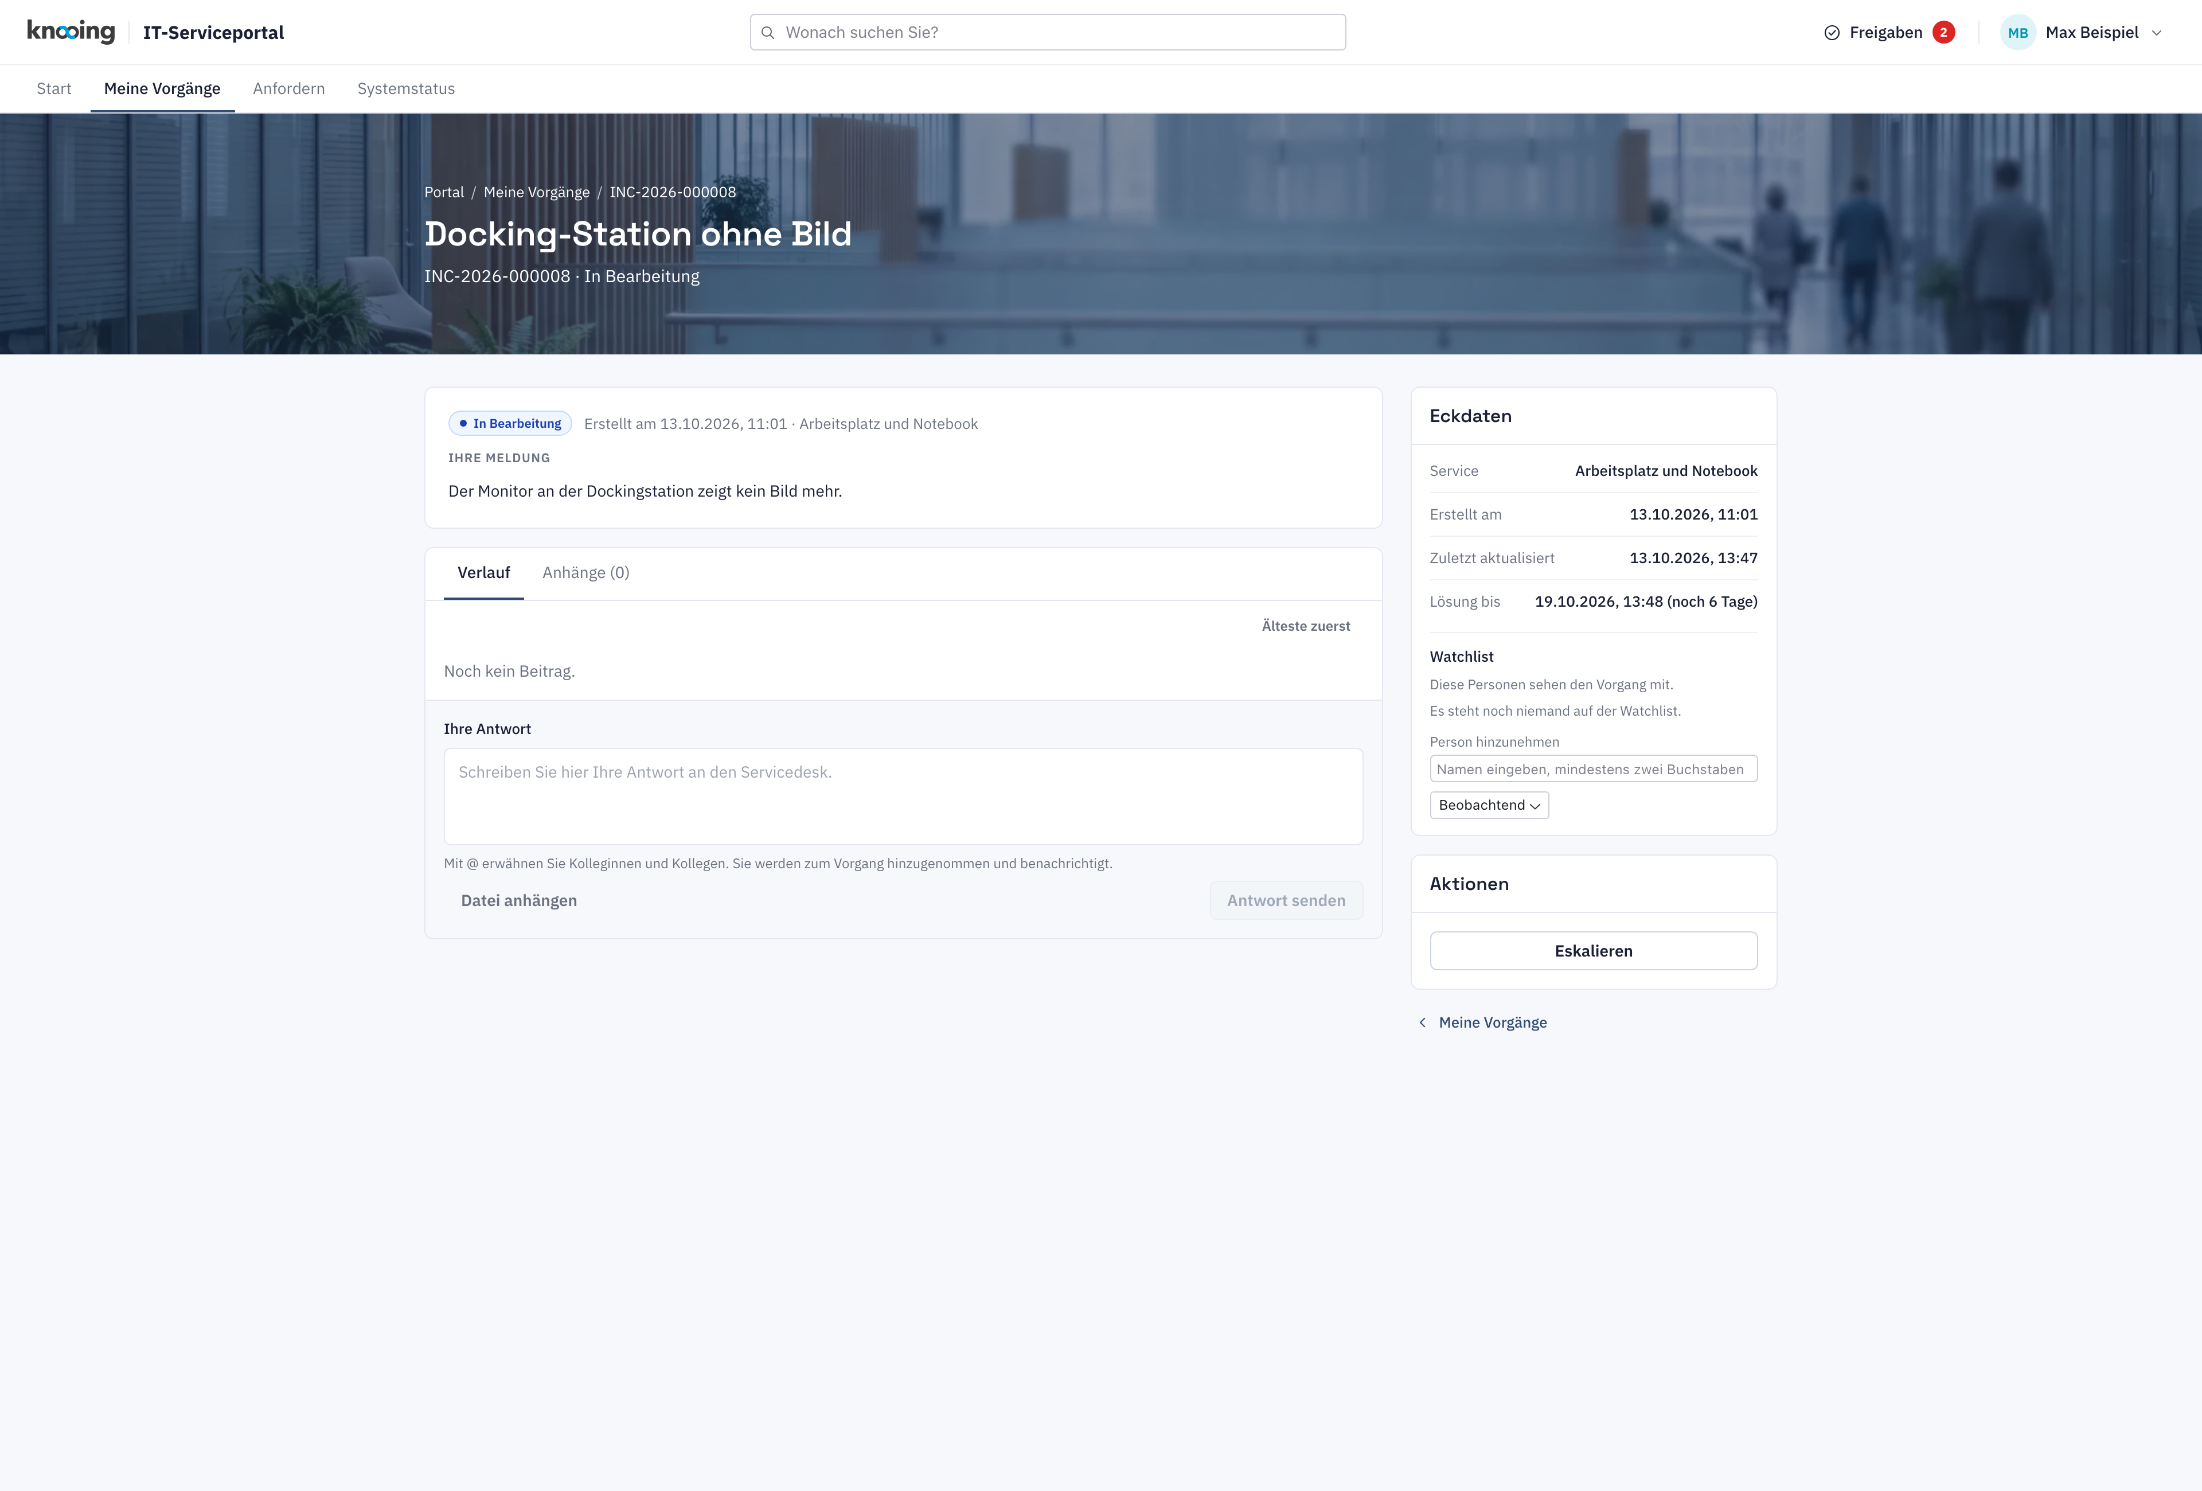Click the Portal breadcrumb link
Screen dimensions: 2202x1491
click(x=443, y=192)
